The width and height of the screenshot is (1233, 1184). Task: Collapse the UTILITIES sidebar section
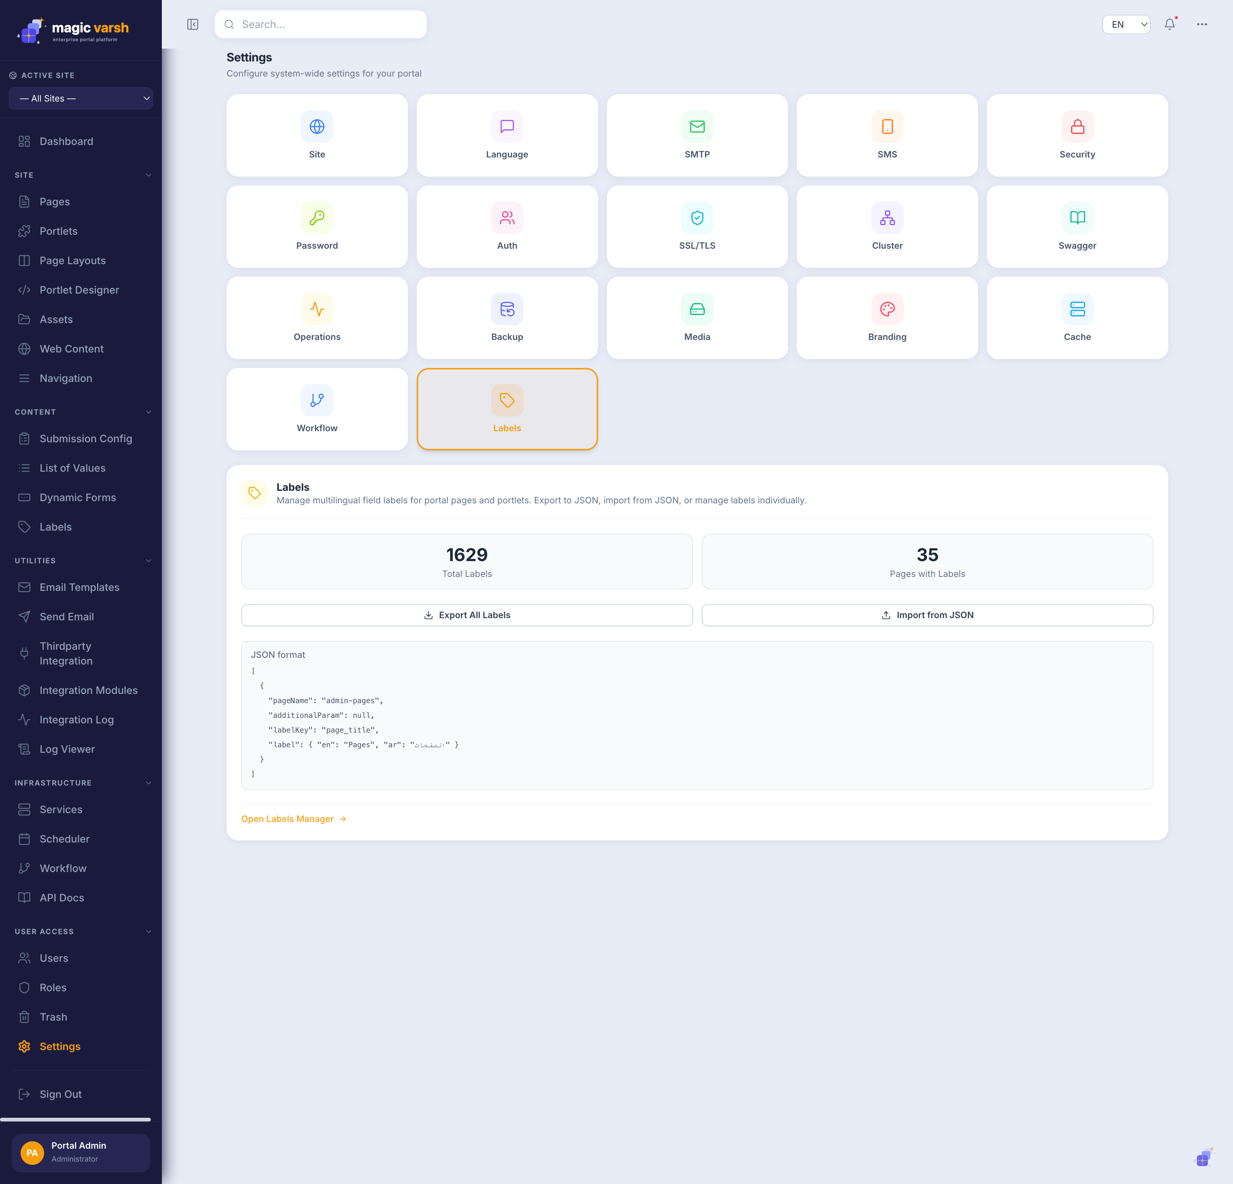point(149,561)
